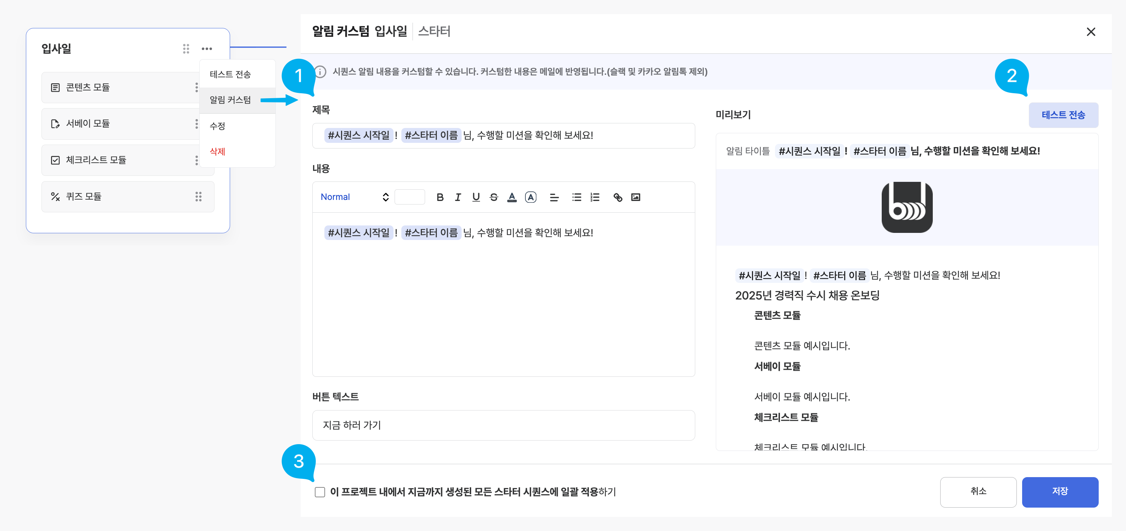Screen dimensions: 1126x531
Task: Create a bulleted list
Action: pos(576,197)
